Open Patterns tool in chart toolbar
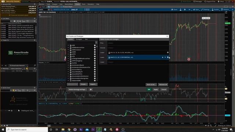This screenshot has height=132, width=235. [x=225, y=10]
